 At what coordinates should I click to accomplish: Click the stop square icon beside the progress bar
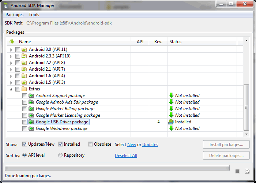(237, 171)
